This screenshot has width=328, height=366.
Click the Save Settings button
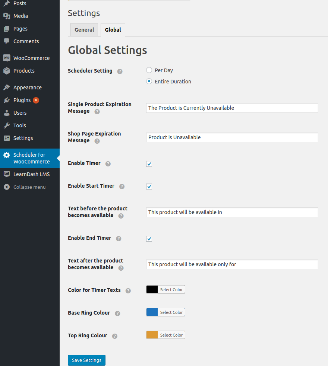pyautogui.click(x=86, y=360)
